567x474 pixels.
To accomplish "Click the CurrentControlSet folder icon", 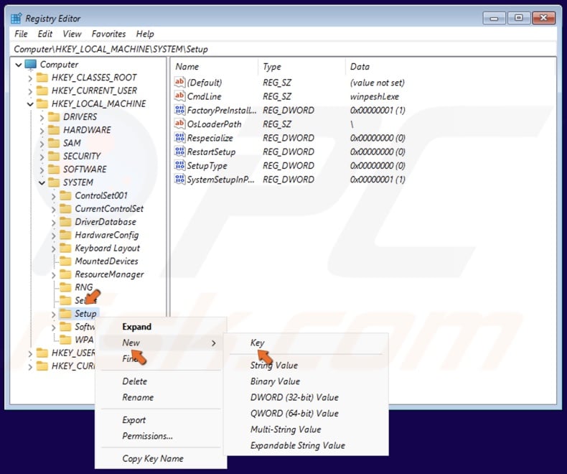I will tap(65, 208).
